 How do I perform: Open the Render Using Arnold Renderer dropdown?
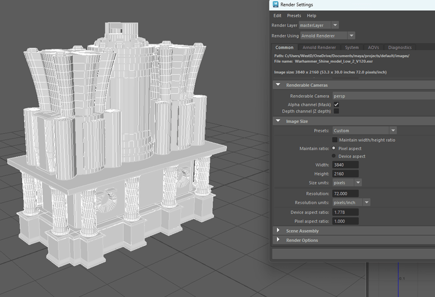click(x=328, y=36)
